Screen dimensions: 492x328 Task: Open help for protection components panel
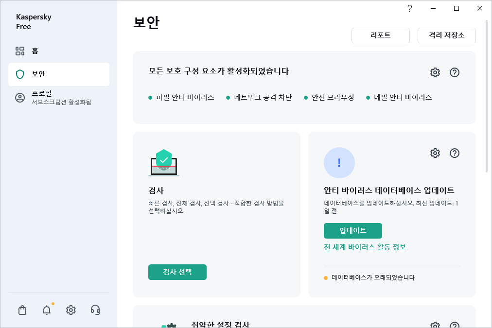coord(455,72)
